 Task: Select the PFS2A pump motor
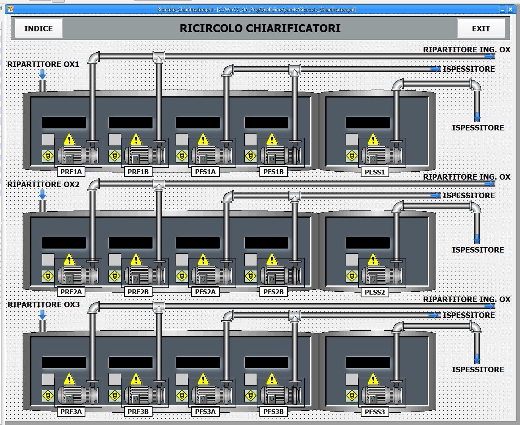point(212,275)
